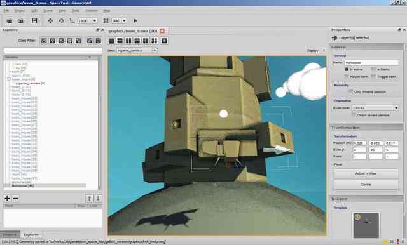
Task: Switch viewport to four-pane layout icon
Action: point(155,41)
